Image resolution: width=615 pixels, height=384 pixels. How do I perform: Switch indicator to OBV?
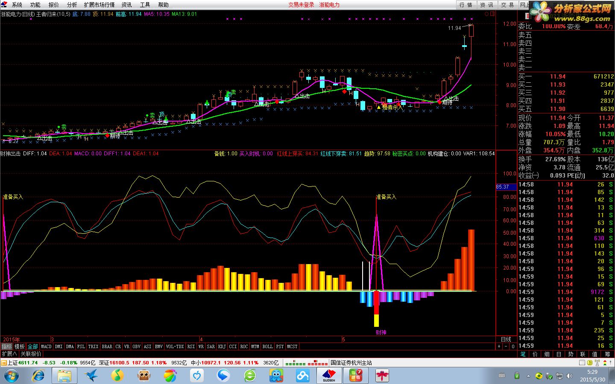(x=136, y=346)
